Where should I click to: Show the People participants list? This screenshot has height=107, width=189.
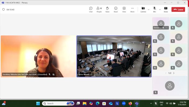tap(99, 10)
